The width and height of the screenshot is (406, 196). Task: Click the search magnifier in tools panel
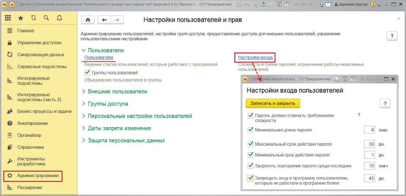[x=46, y=18]
